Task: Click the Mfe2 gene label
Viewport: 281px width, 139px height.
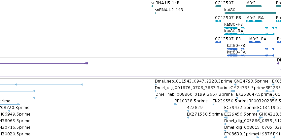Action: [251, 3]
